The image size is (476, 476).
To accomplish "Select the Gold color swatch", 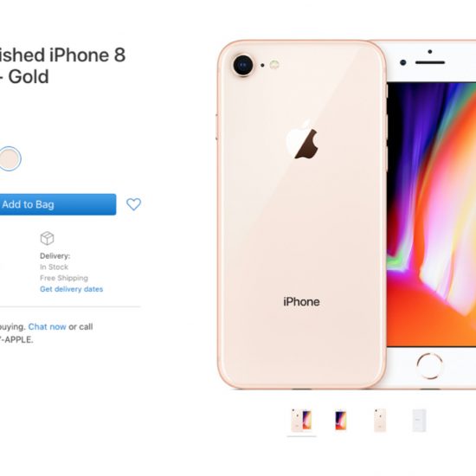I will (x=9, y=158).
